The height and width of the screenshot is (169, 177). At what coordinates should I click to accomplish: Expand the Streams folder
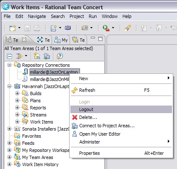point(17,115)
